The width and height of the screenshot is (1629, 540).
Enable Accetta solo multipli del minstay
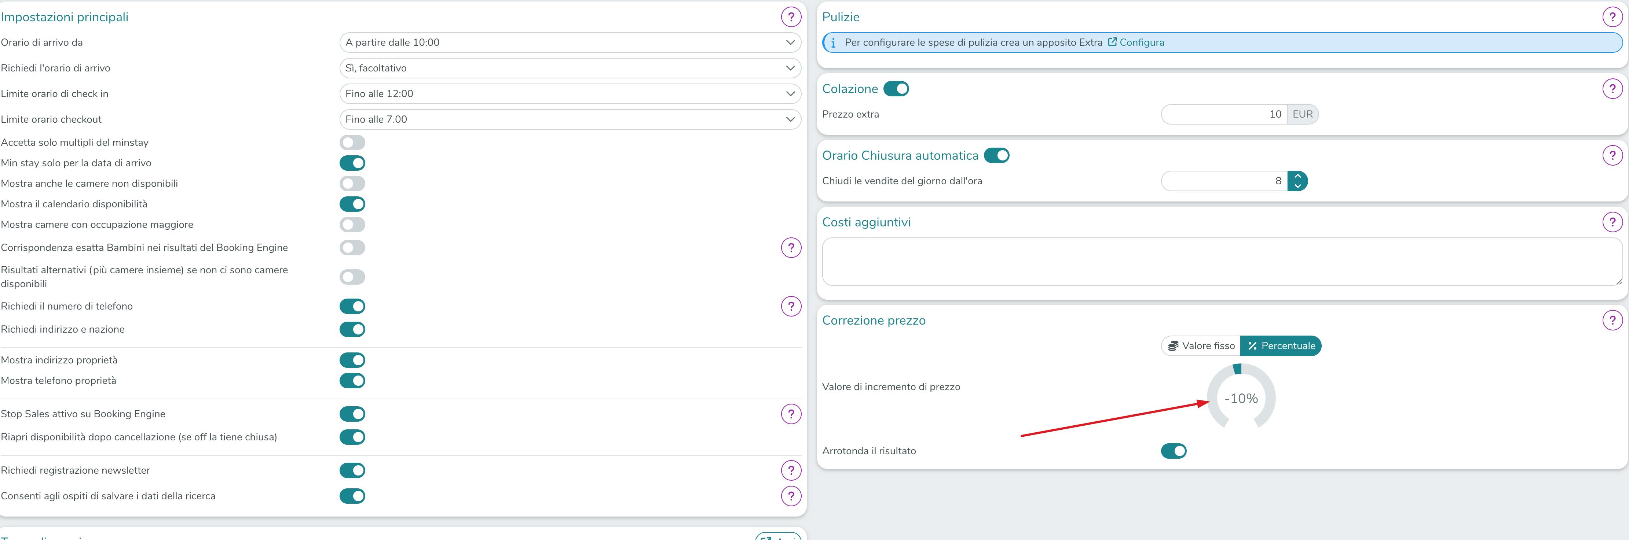tap(352, 143)
